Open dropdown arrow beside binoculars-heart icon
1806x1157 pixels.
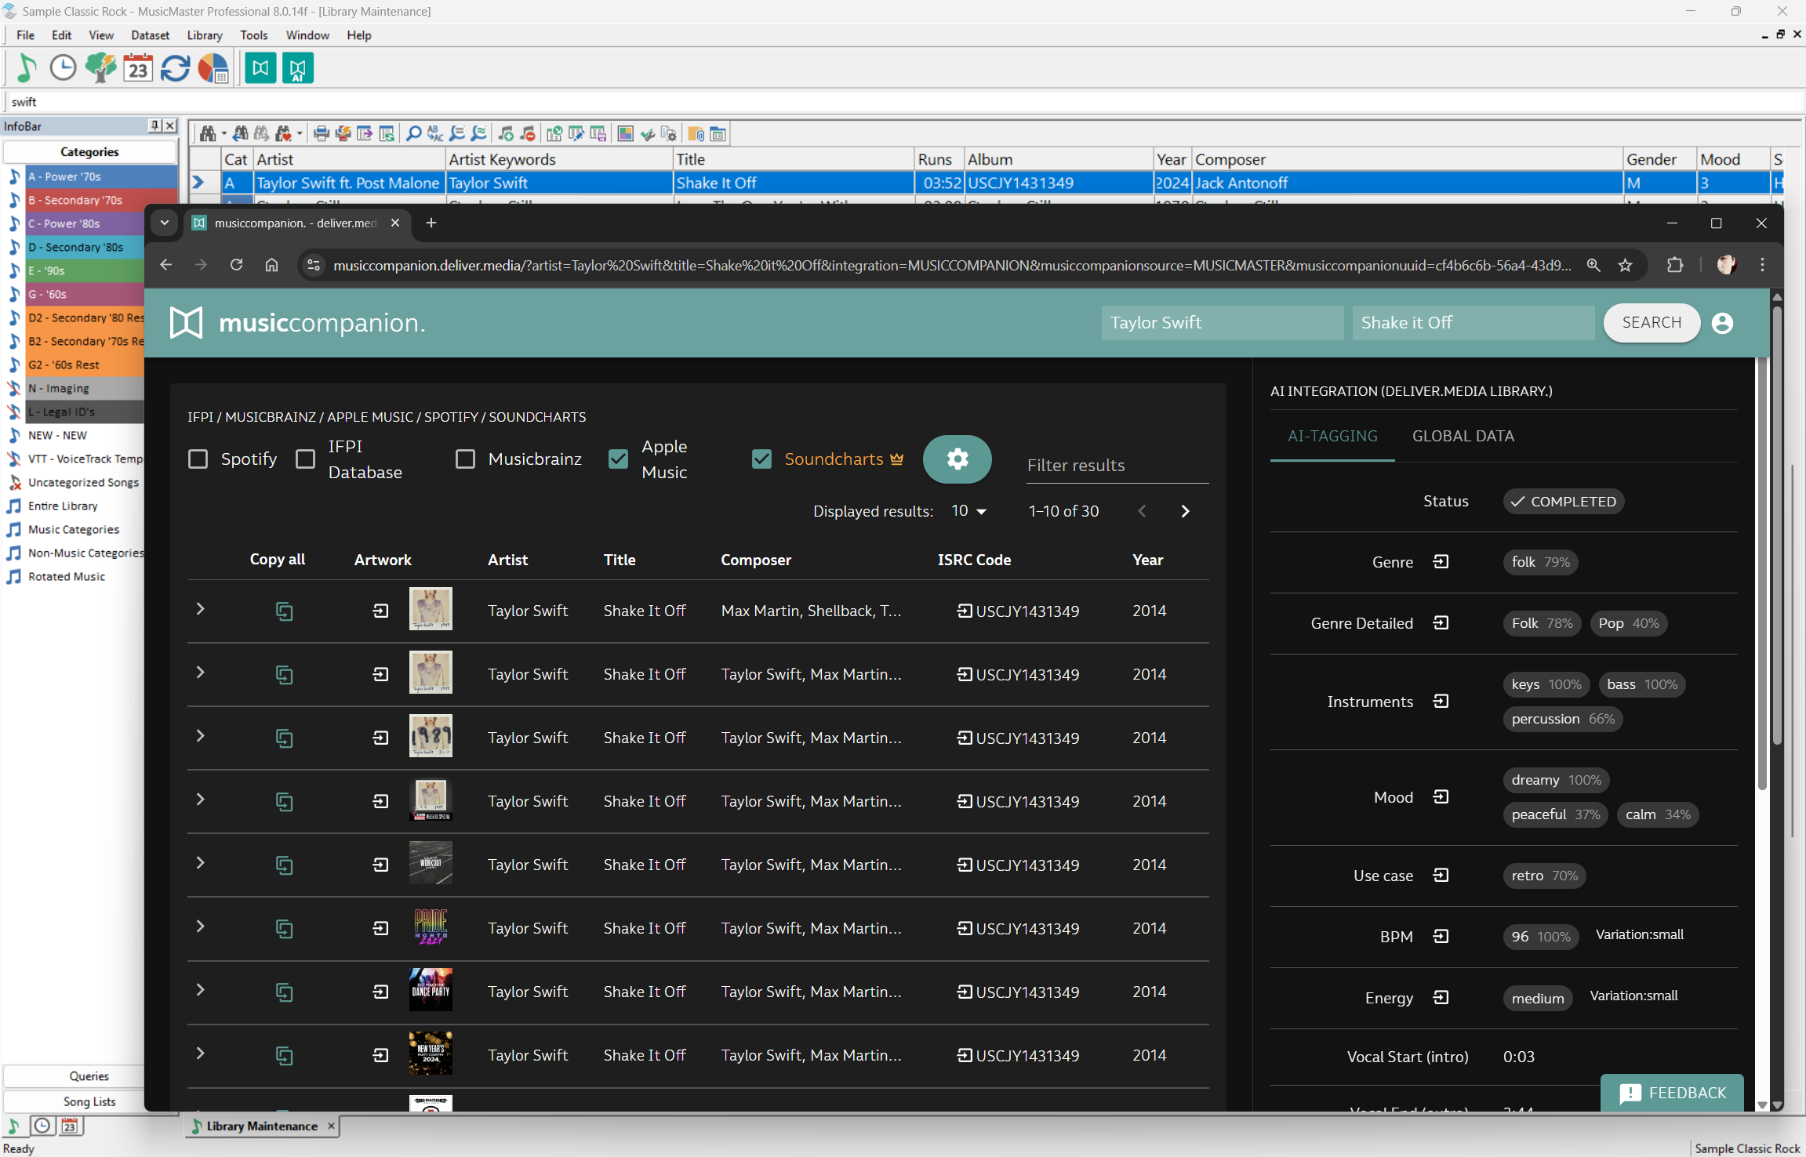(x=300, y=134)
